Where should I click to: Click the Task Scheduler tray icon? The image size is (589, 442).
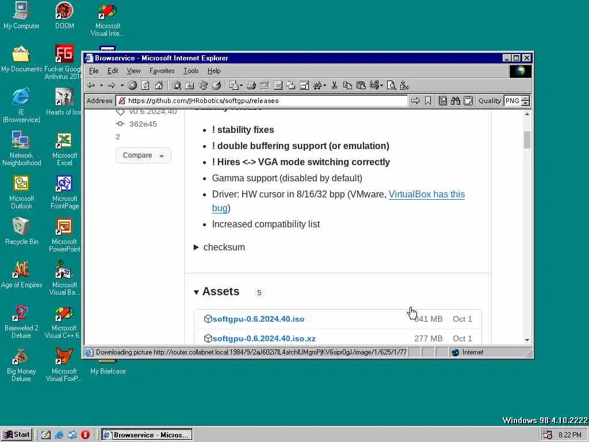pyautogui.click(x=548, y=435)
